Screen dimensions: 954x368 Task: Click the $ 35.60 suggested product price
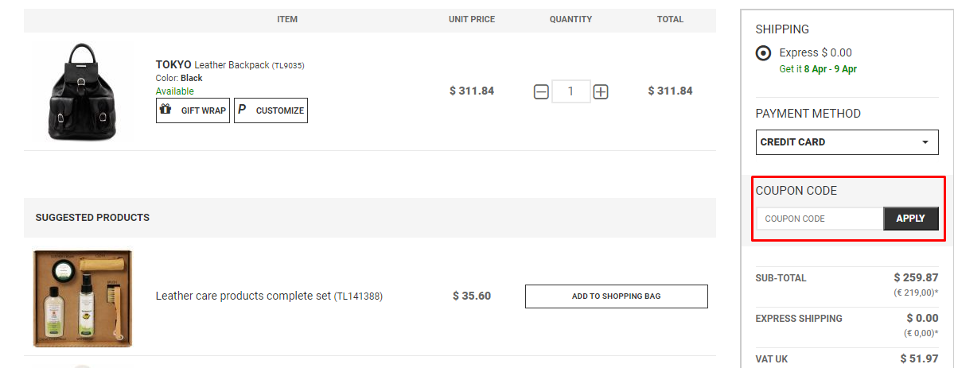point(472,296)
